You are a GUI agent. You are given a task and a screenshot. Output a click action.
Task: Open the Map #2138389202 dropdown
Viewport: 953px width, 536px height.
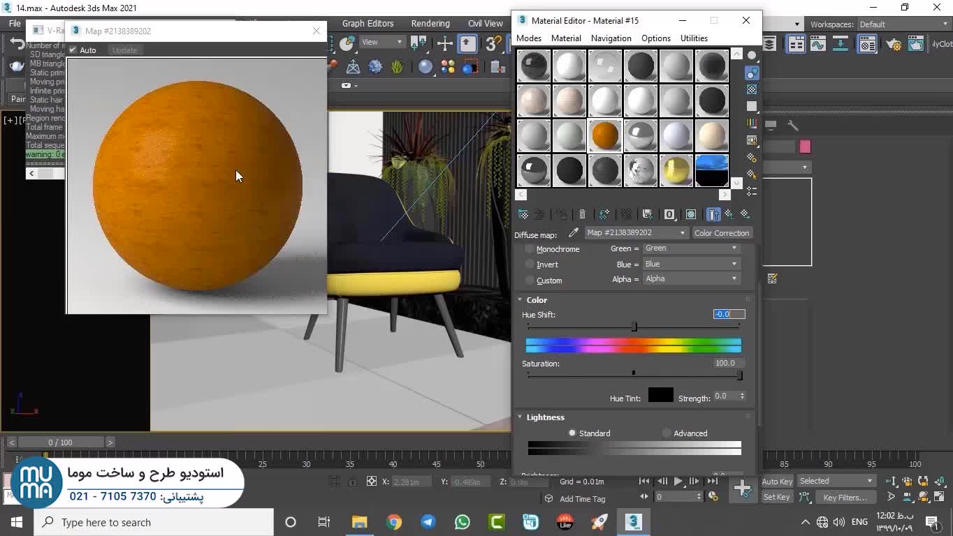(636, 233)
